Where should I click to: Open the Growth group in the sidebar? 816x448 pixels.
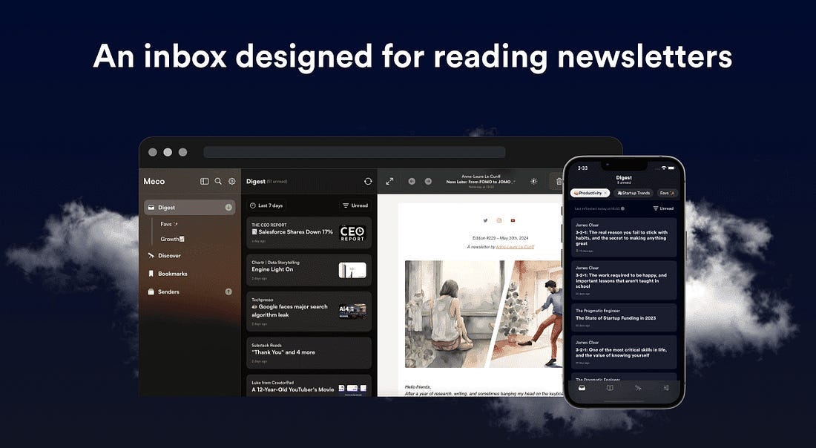pyautogui.click(x=172, y=240)
